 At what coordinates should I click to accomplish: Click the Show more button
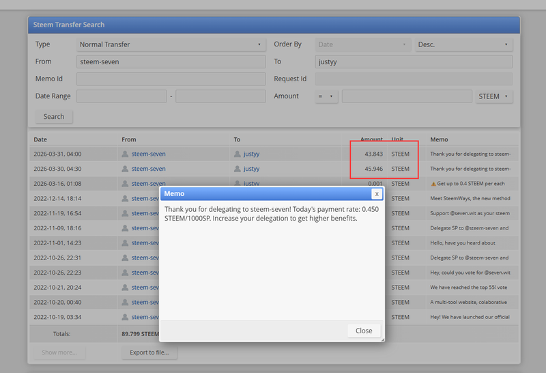click(59, 353)
